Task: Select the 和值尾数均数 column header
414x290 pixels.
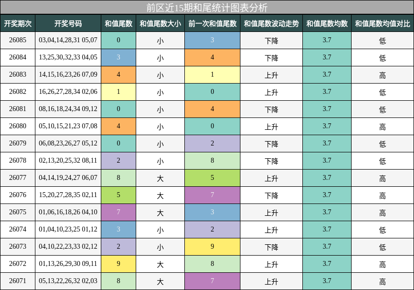Action: pos(327,24)
